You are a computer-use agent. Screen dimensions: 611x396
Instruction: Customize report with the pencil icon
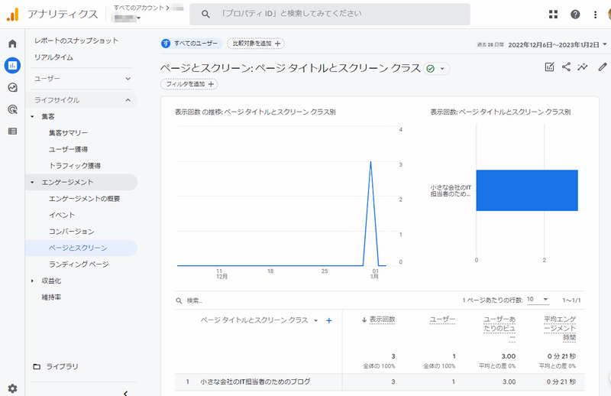tap(603, 67)
